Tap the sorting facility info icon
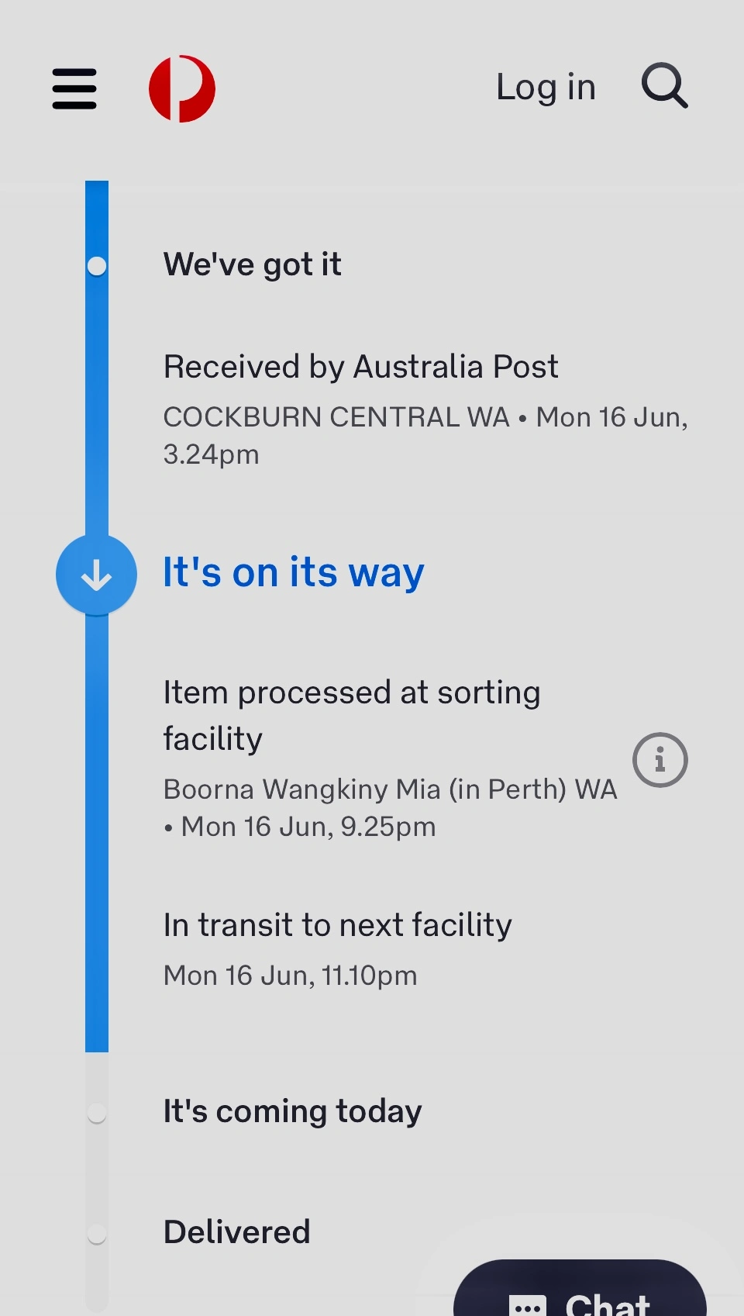The height and width of the screenshot is (1316, 744). [660, 760]
